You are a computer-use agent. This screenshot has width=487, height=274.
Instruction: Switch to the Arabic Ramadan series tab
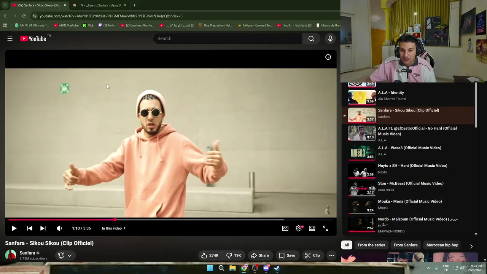(x=100, y=5)
